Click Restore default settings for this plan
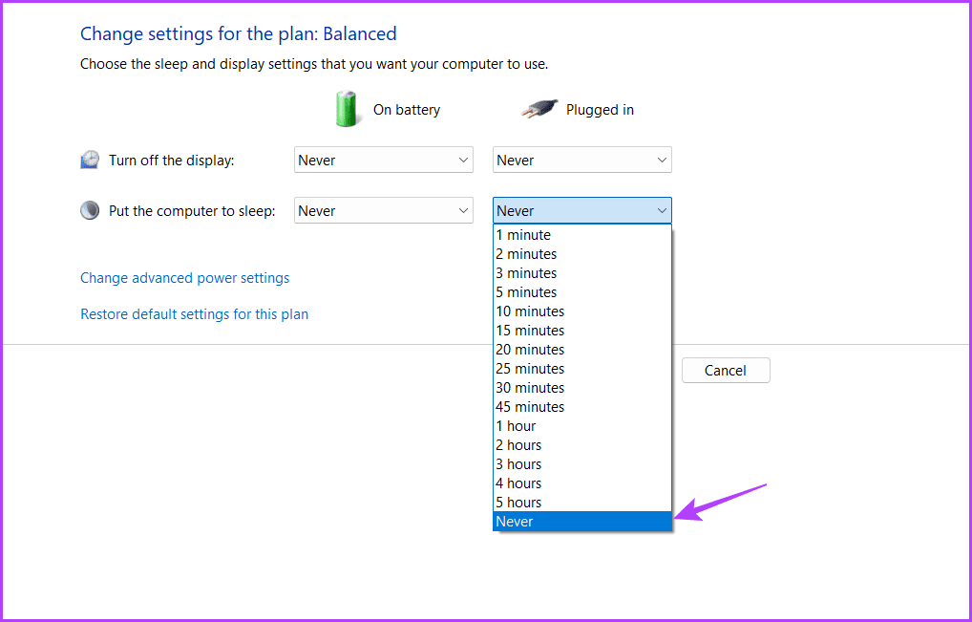The height and width of the screenshot is (622, 972). [194, 313]
